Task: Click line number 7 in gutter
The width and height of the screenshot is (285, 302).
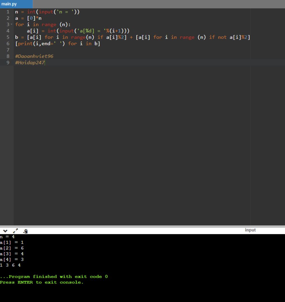Action: [x=8, y=50]
